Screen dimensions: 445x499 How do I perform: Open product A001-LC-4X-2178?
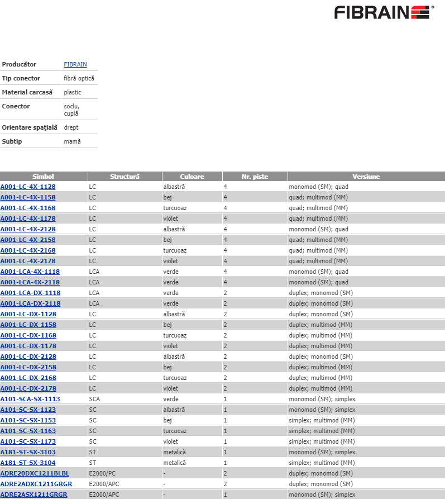point(28,261)
